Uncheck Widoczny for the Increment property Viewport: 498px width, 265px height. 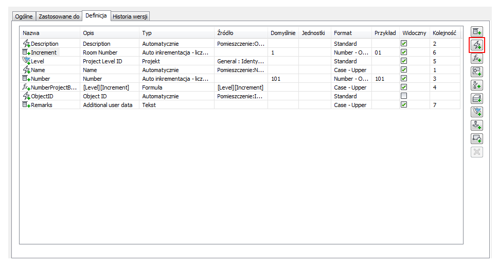pyautogui.click(x=404, y=52)
